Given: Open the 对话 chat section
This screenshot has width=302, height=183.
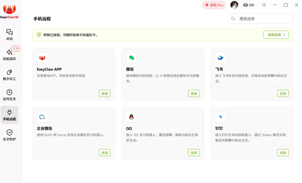Looking at the screenshot, I should (x=9, y=35).
